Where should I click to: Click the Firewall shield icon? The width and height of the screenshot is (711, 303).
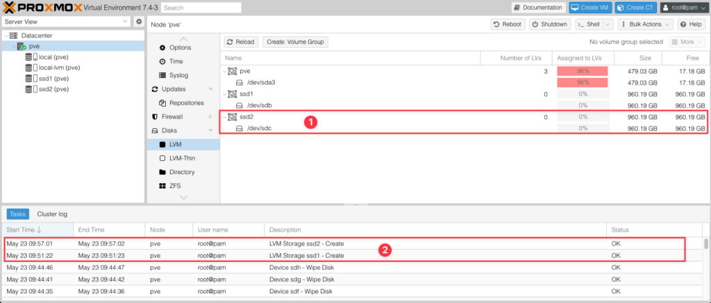coord(155,117)
